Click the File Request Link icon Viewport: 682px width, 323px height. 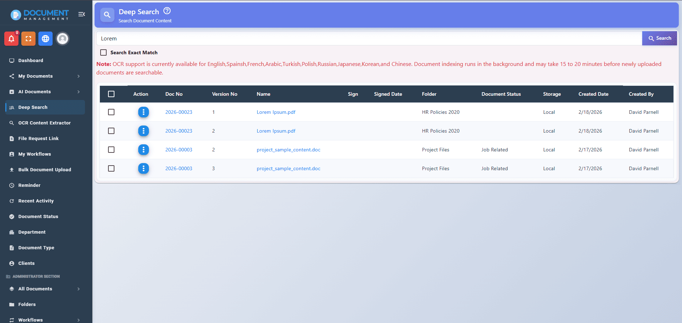tap(12, 139)
